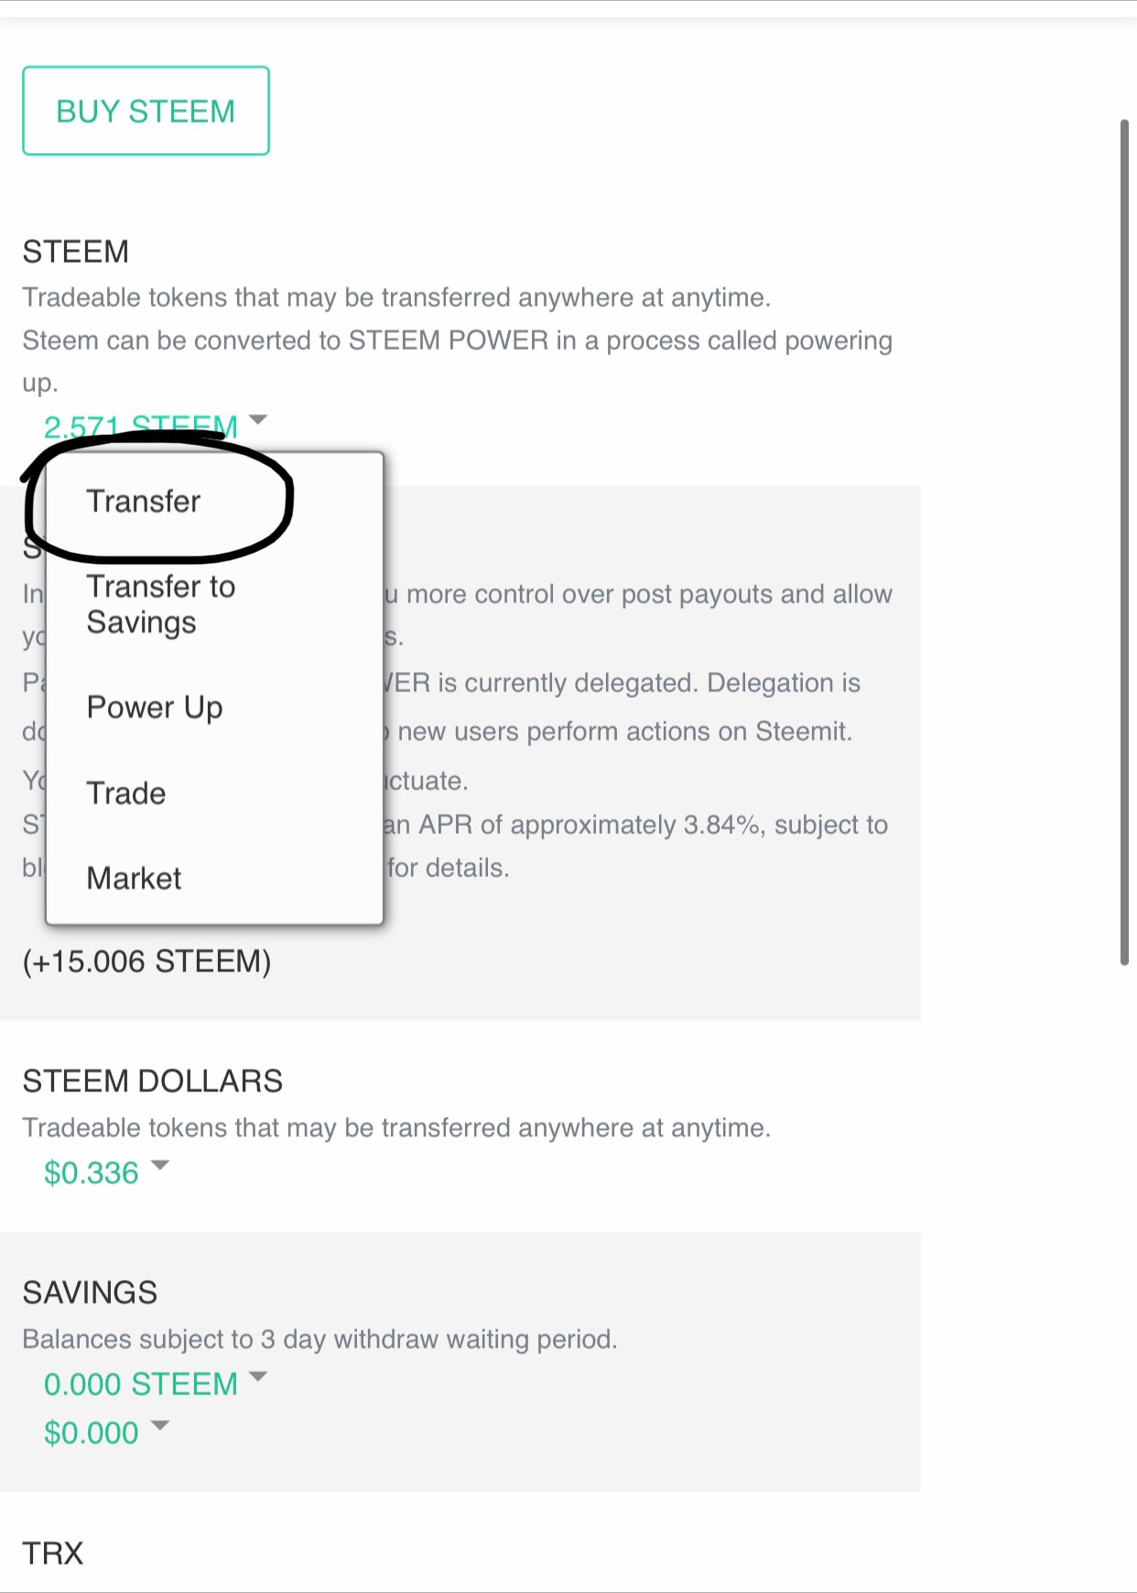This screenshot has height=1593, width=1137.
Task: Select Power Up in the dropdown menu
Action: (x=155, y=708)
